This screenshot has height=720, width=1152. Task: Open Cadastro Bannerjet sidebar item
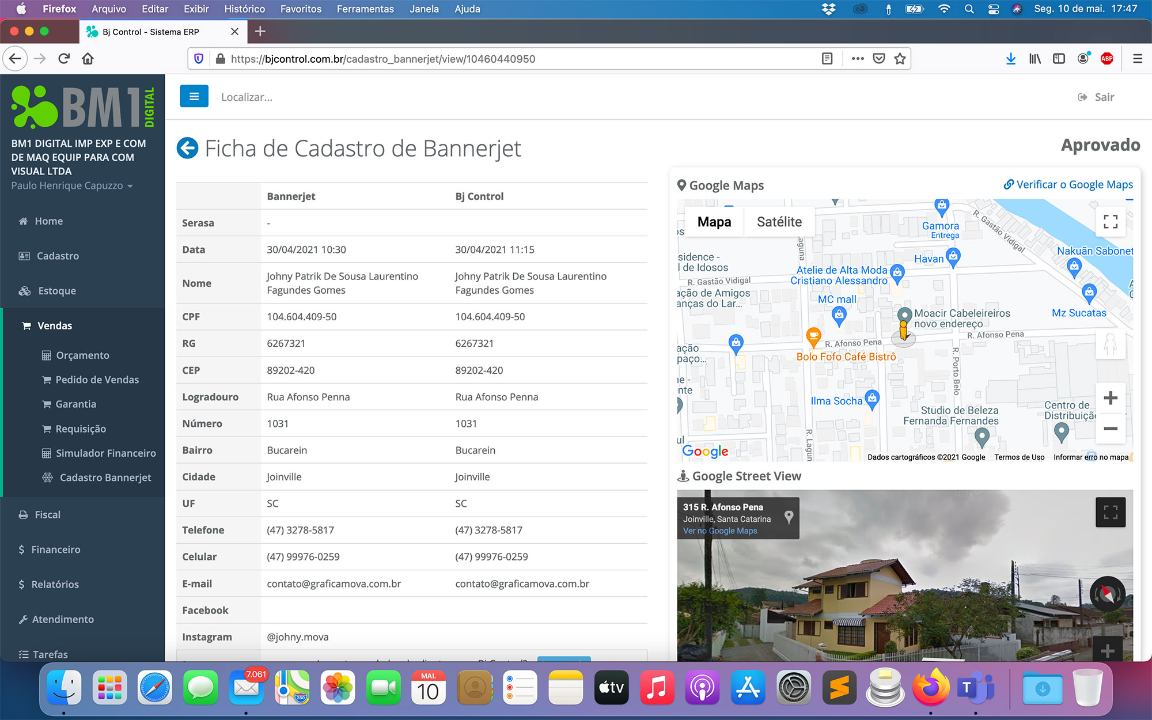pyautogui.click(x=105, y=478)
